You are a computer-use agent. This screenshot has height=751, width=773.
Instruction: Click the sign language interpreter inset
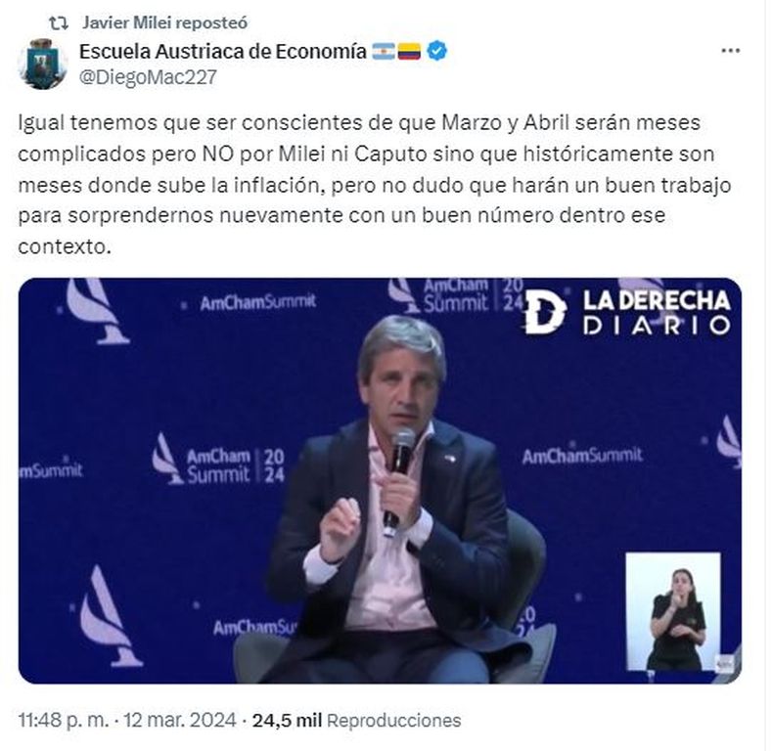pyautogui.click(x=673, y=611)
